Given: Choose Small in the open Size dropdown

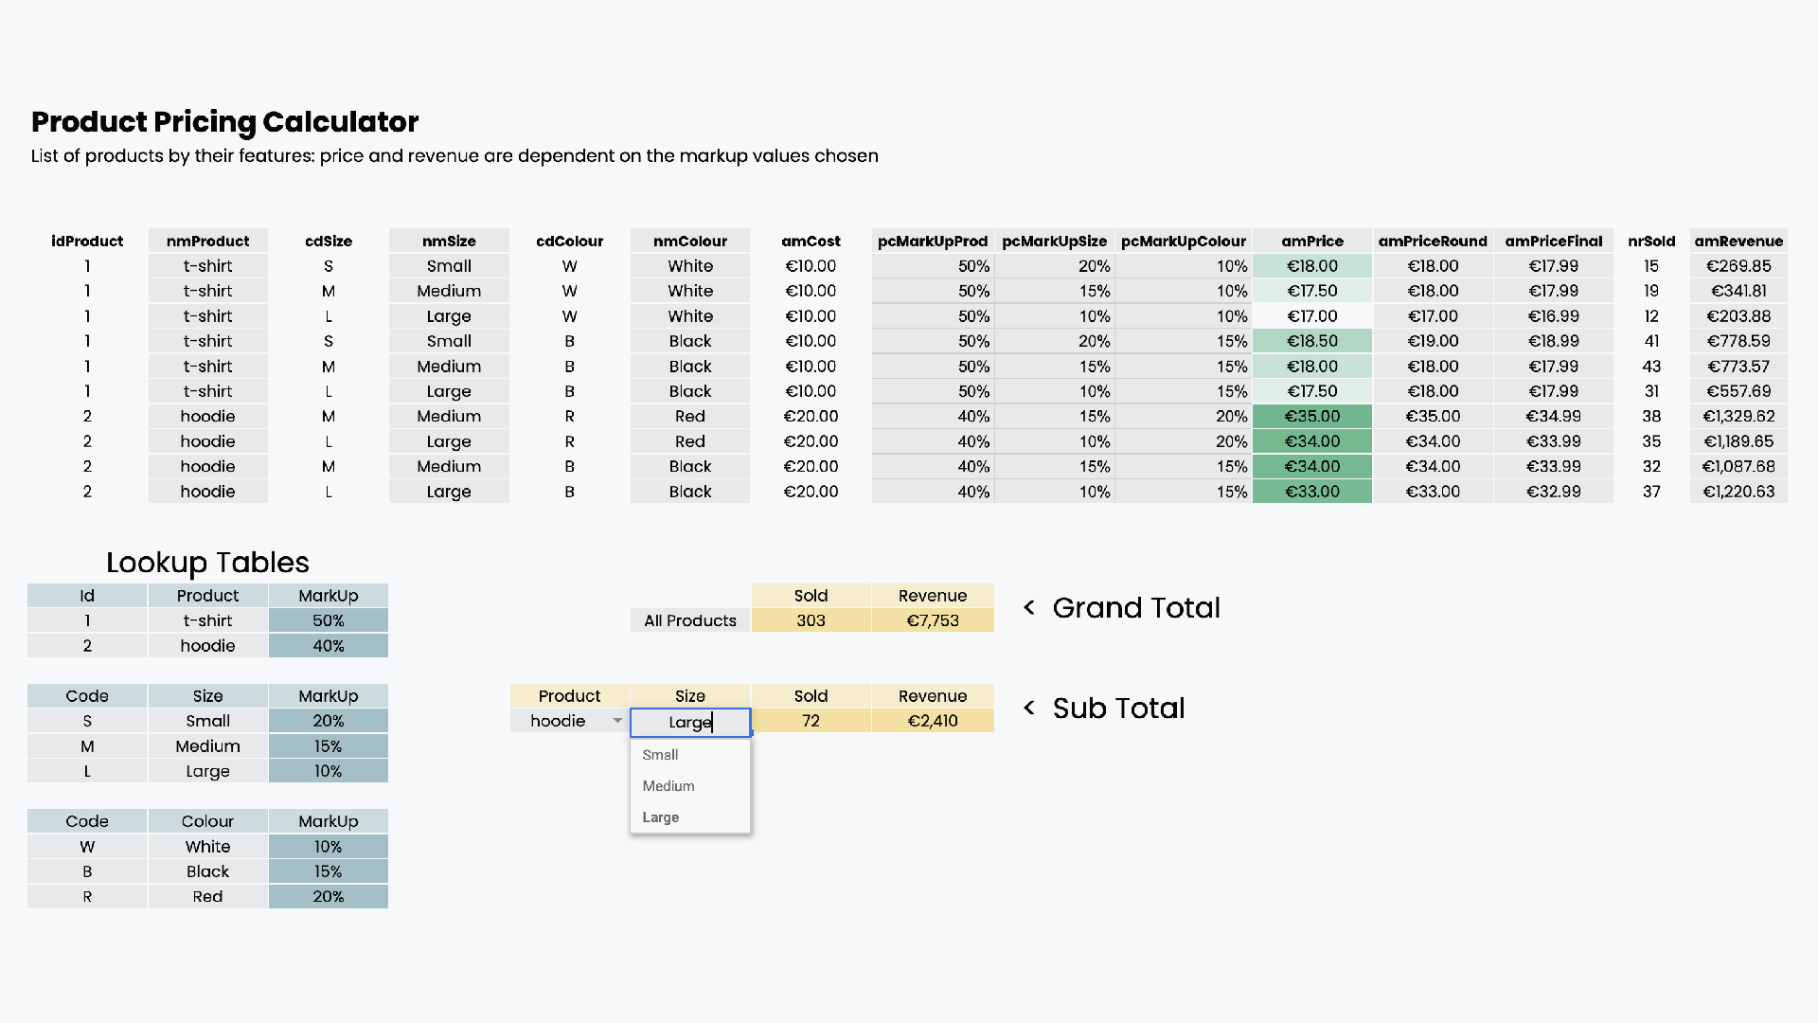Looking at the screenshot, I should pos(660,754).
